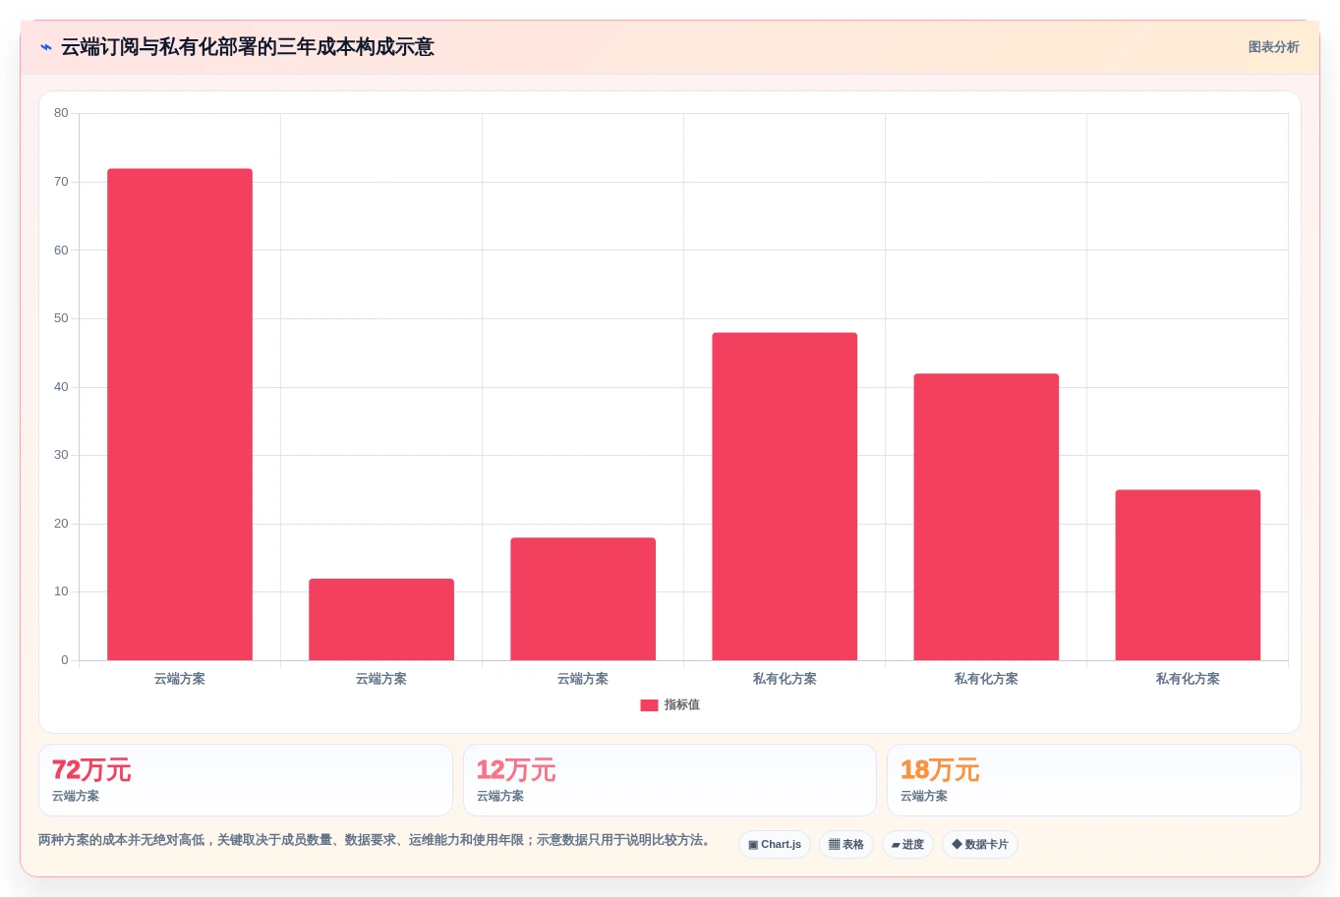Screen dimensions: 1340x897
Task: Click the blue lightning icon beside the title
Action: point(45,47)
